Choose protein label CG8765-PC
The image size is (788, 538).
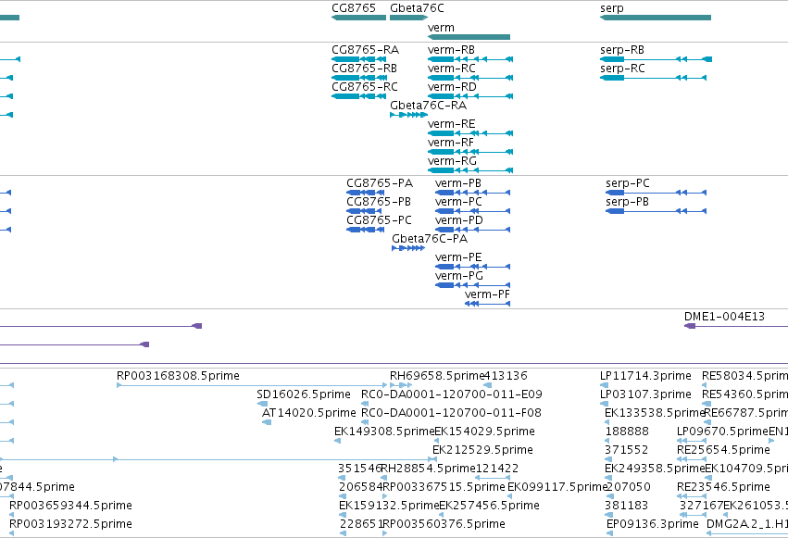(379, 220)
